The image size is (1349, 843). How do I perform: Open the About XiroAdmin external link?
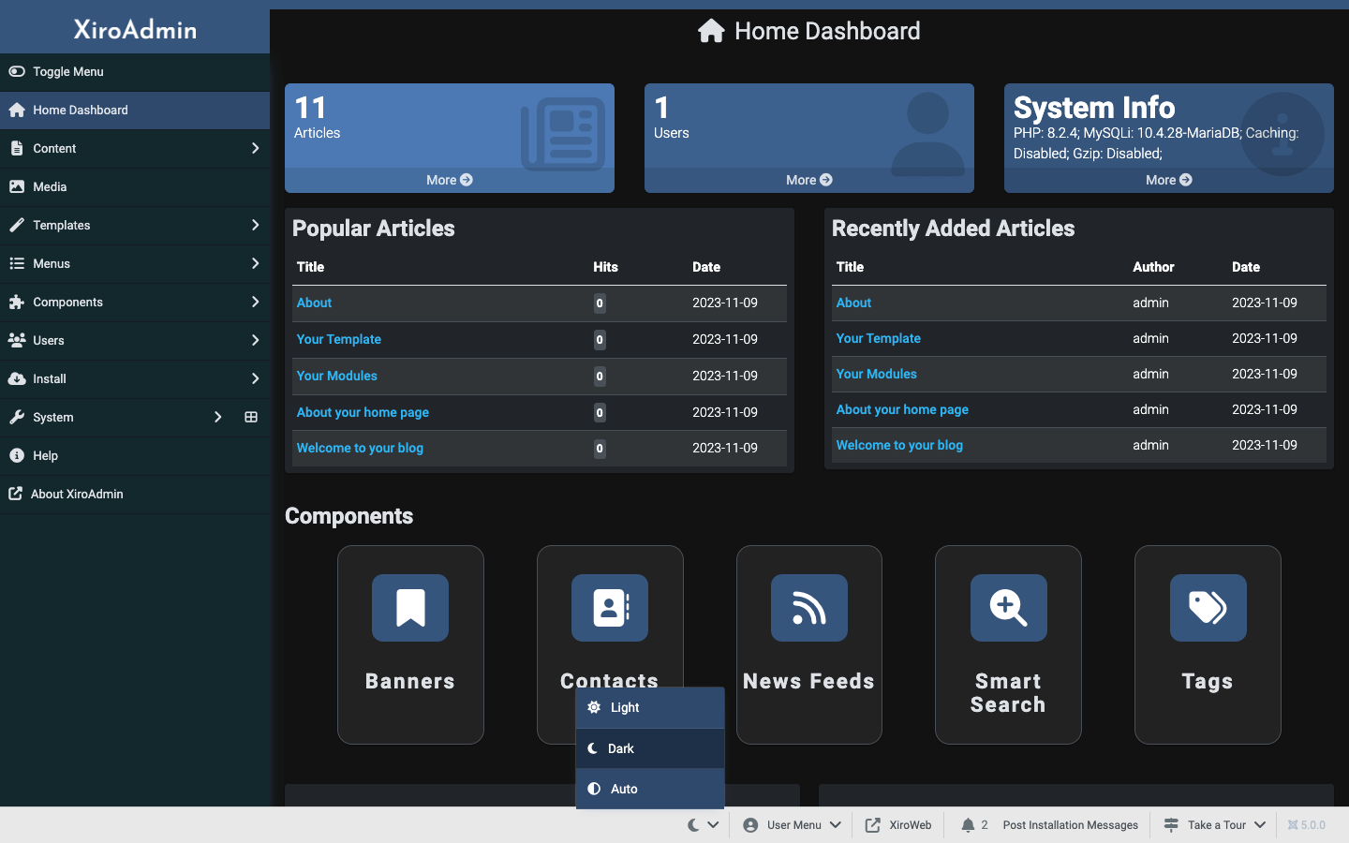135,494
